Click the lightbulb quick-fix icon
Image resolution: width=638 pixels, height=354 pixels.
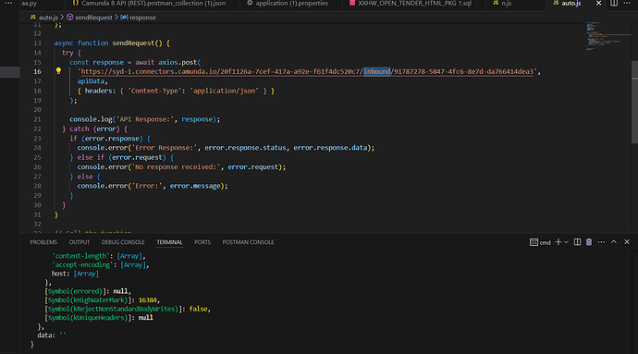pyautogui.click(x=58, y=71)
